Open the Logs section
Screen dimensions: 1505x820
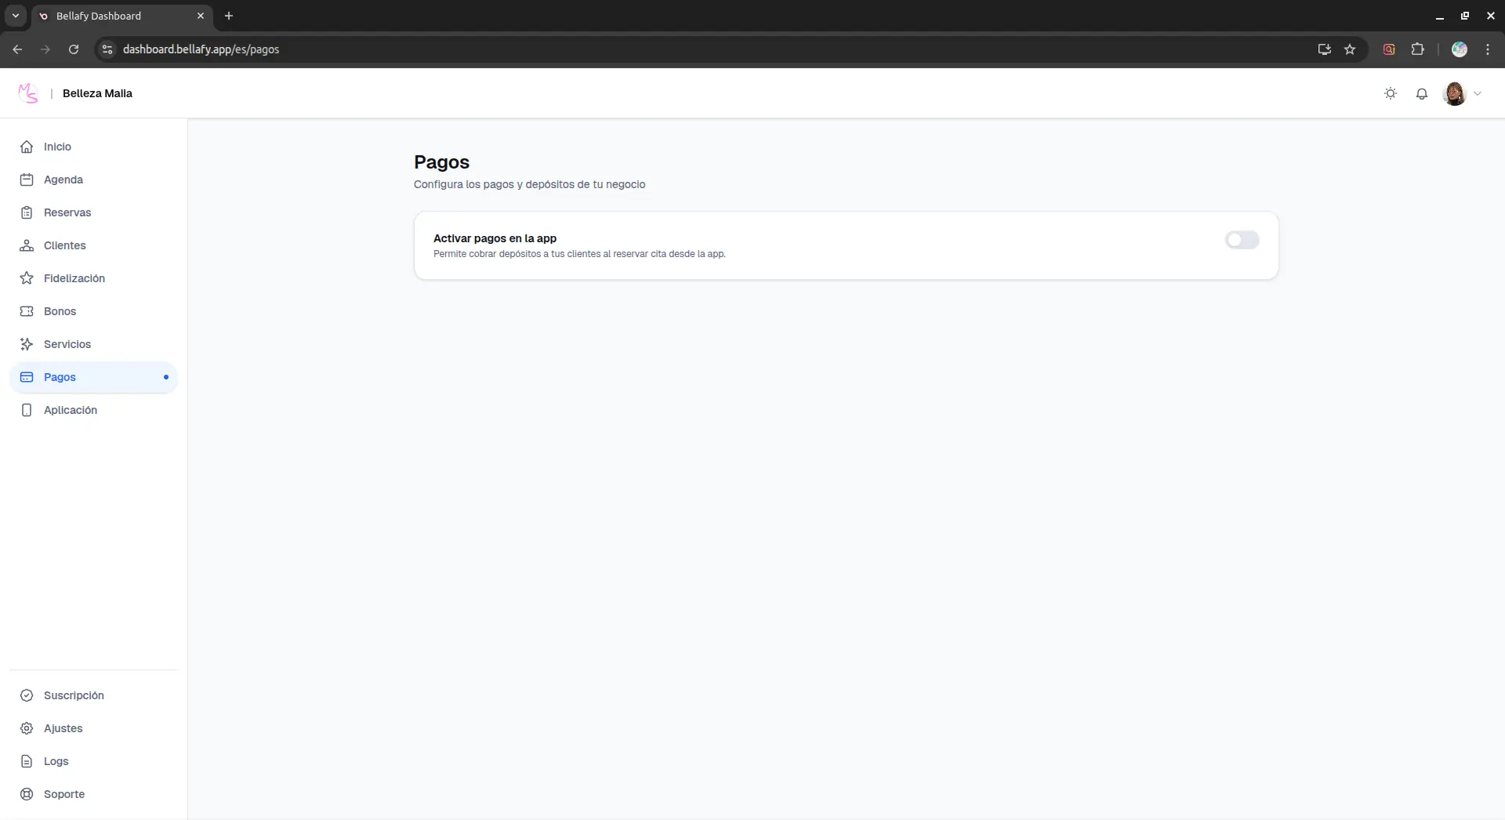click(55, 760)
